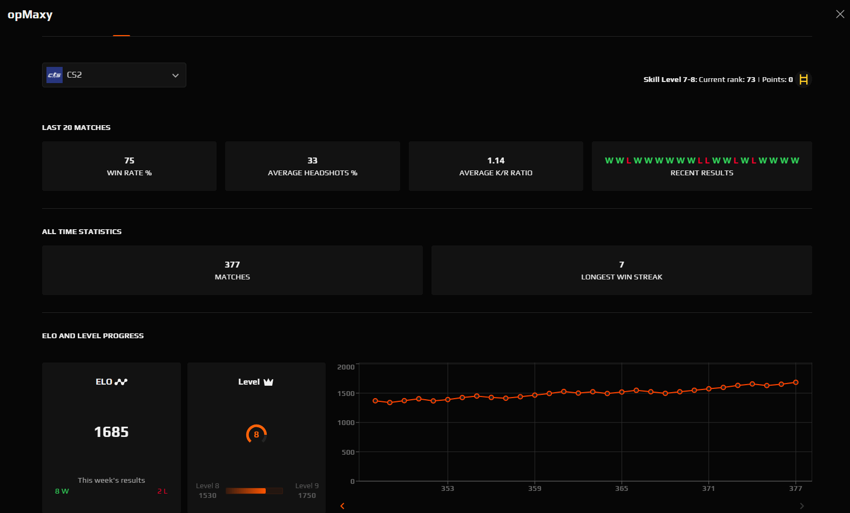Click the ELO graph icon
850x513 pixels.
pyautogui.click(x=121, y=382)
